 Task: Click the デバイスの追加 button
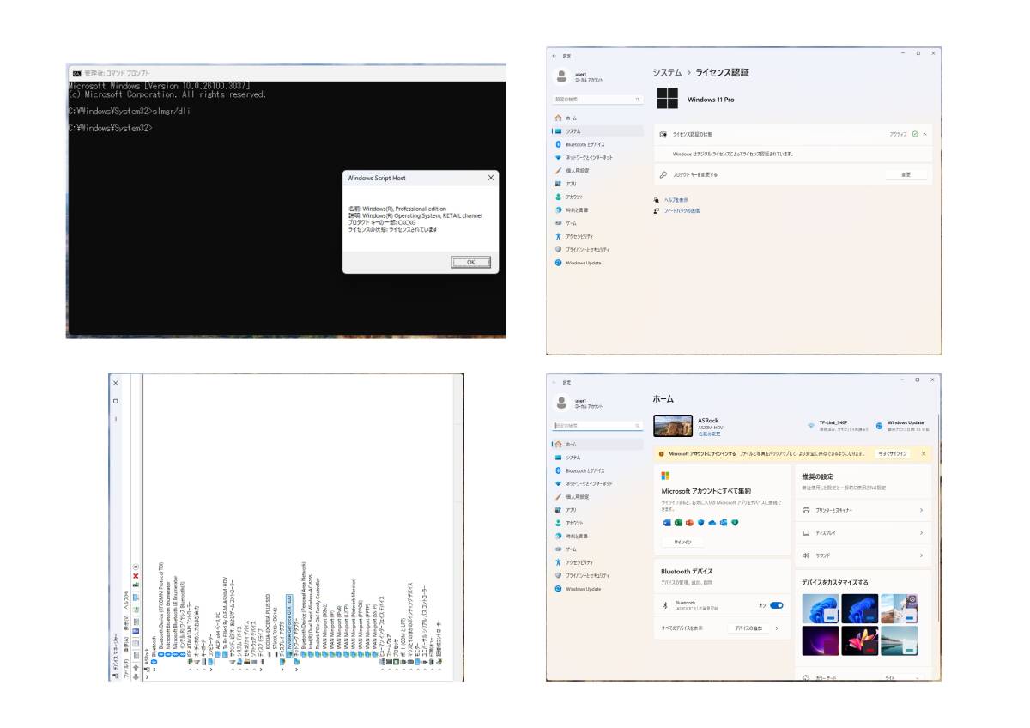(x=748, y=628)
